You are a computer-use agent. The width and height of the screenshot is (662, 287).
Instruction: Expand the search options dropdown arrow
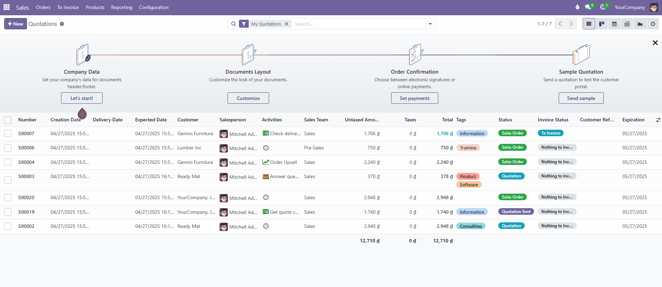(430, 24)
